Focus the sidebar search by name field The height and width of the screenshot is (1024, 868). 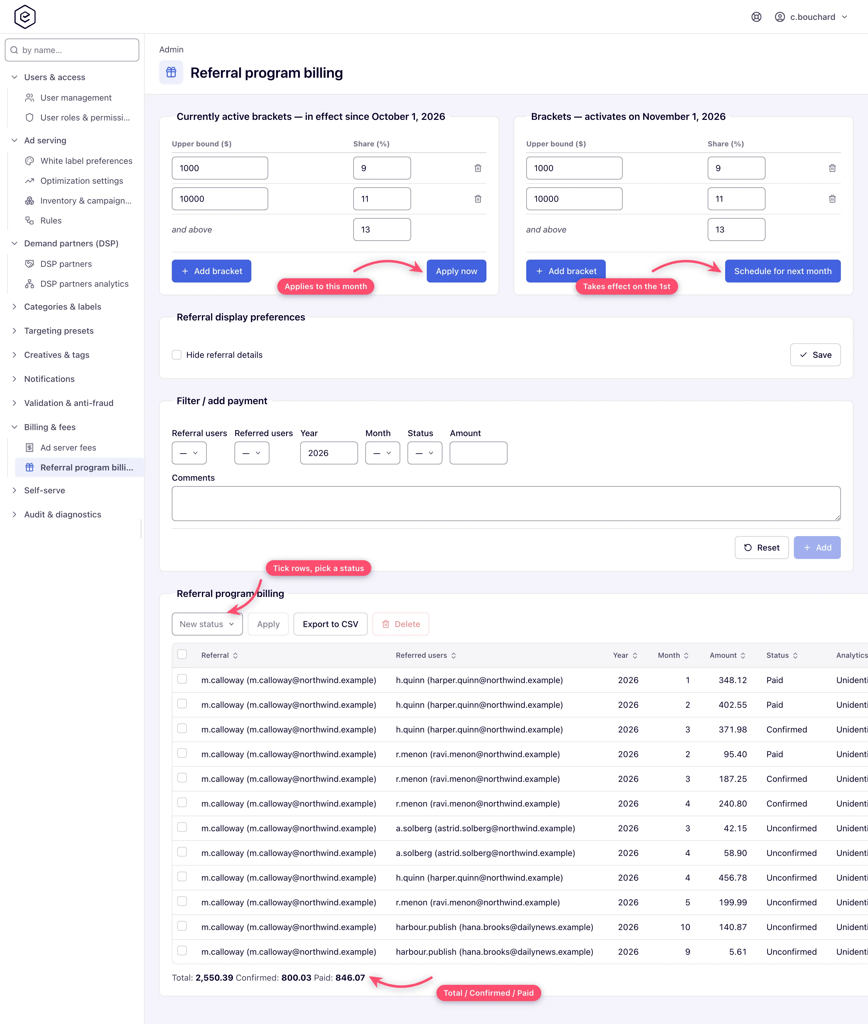[72, 50]
